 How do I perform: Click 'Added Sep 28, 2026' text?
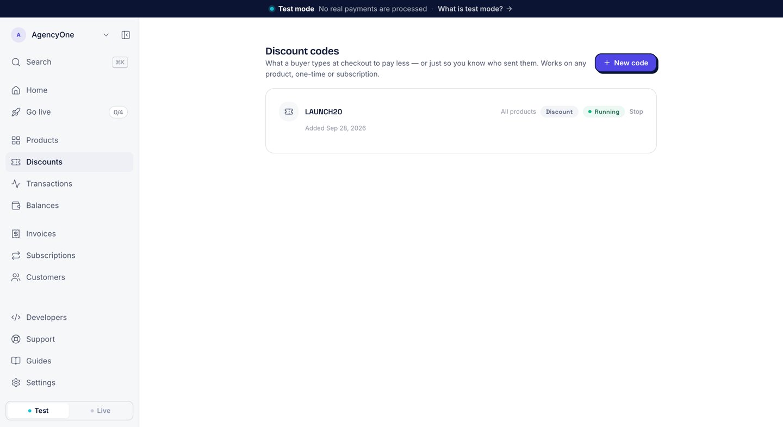(x=335, y=128)
